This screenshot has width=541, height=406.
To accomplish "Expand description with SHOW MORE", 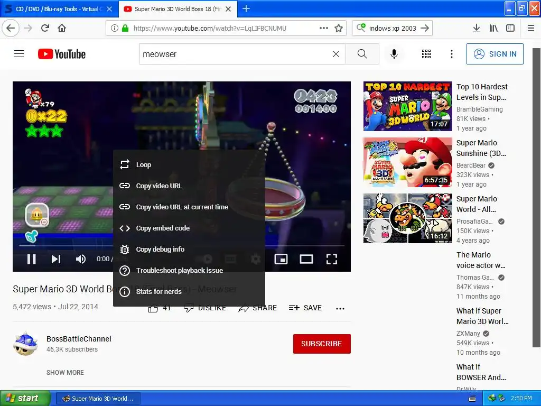I will click(65, 373).
